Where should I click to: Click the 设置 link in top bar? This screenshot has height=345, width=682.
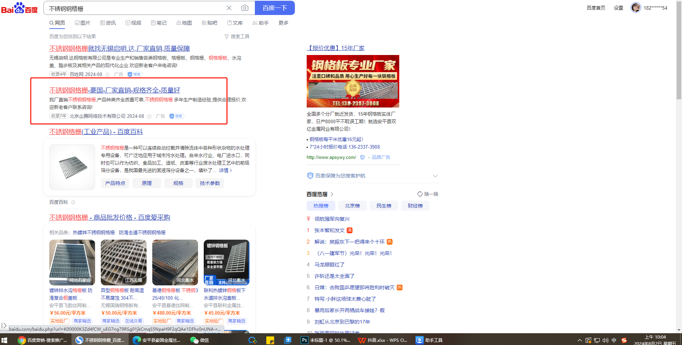pos(618,8)
